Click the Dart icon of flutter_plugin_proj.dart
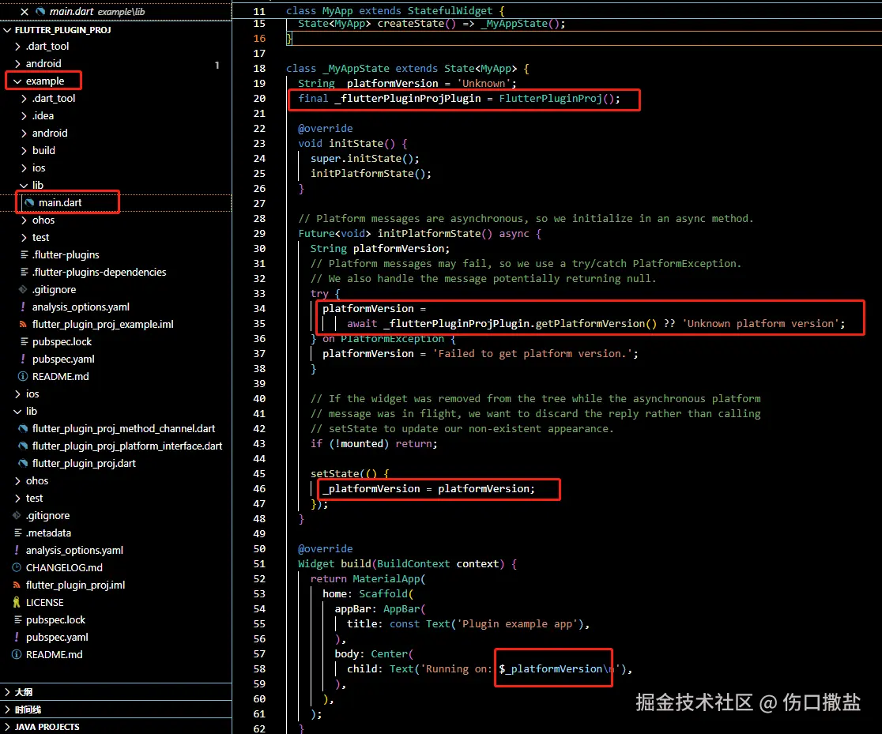Viewport: 882px width, 734px height. pyautogui.click(x=23, y=464)
